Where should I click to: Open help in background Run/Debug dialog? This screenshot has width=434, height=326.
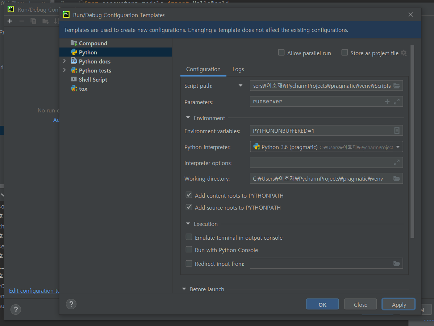16,309
